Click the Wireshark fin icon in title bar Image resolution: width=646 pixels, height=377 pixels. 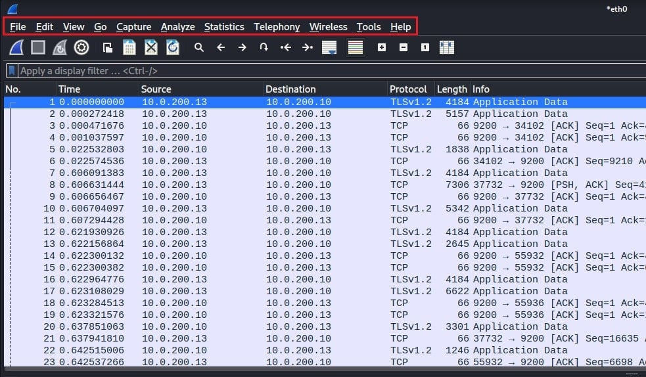click(12, 9)
